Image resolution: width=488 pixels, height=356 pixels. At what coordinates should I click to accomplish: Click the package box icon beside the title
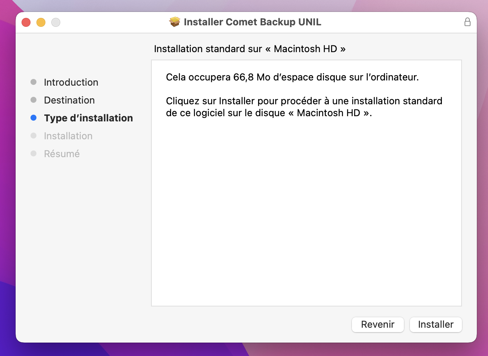pos(174,22)
